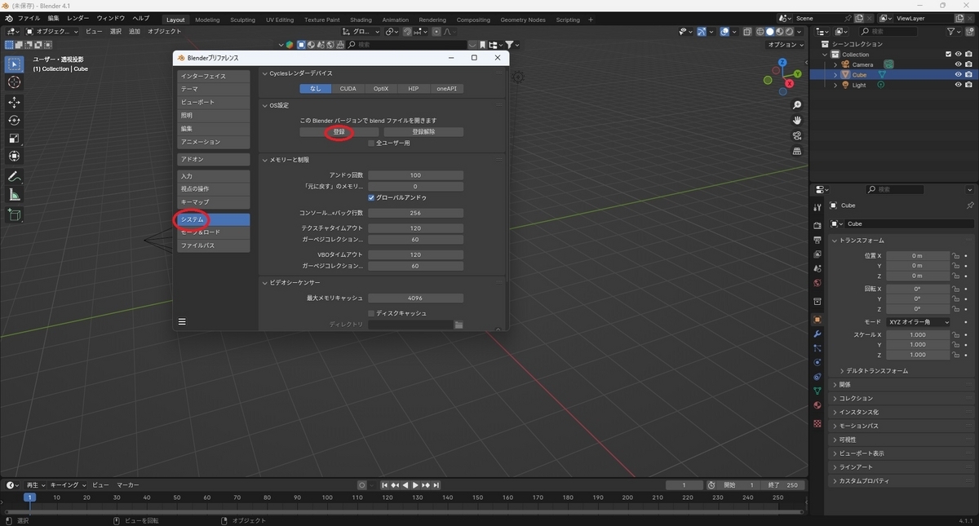Open Render properties tab icon

[x=817, y=226]
